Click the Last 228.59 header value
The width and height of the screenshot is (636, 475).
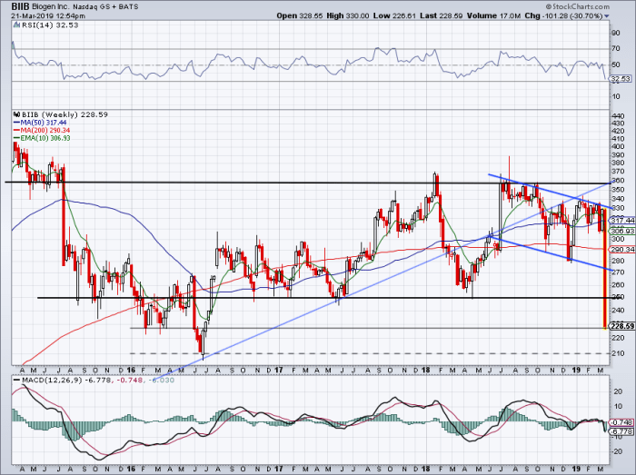pyautogui.click(x=442, y=15)
